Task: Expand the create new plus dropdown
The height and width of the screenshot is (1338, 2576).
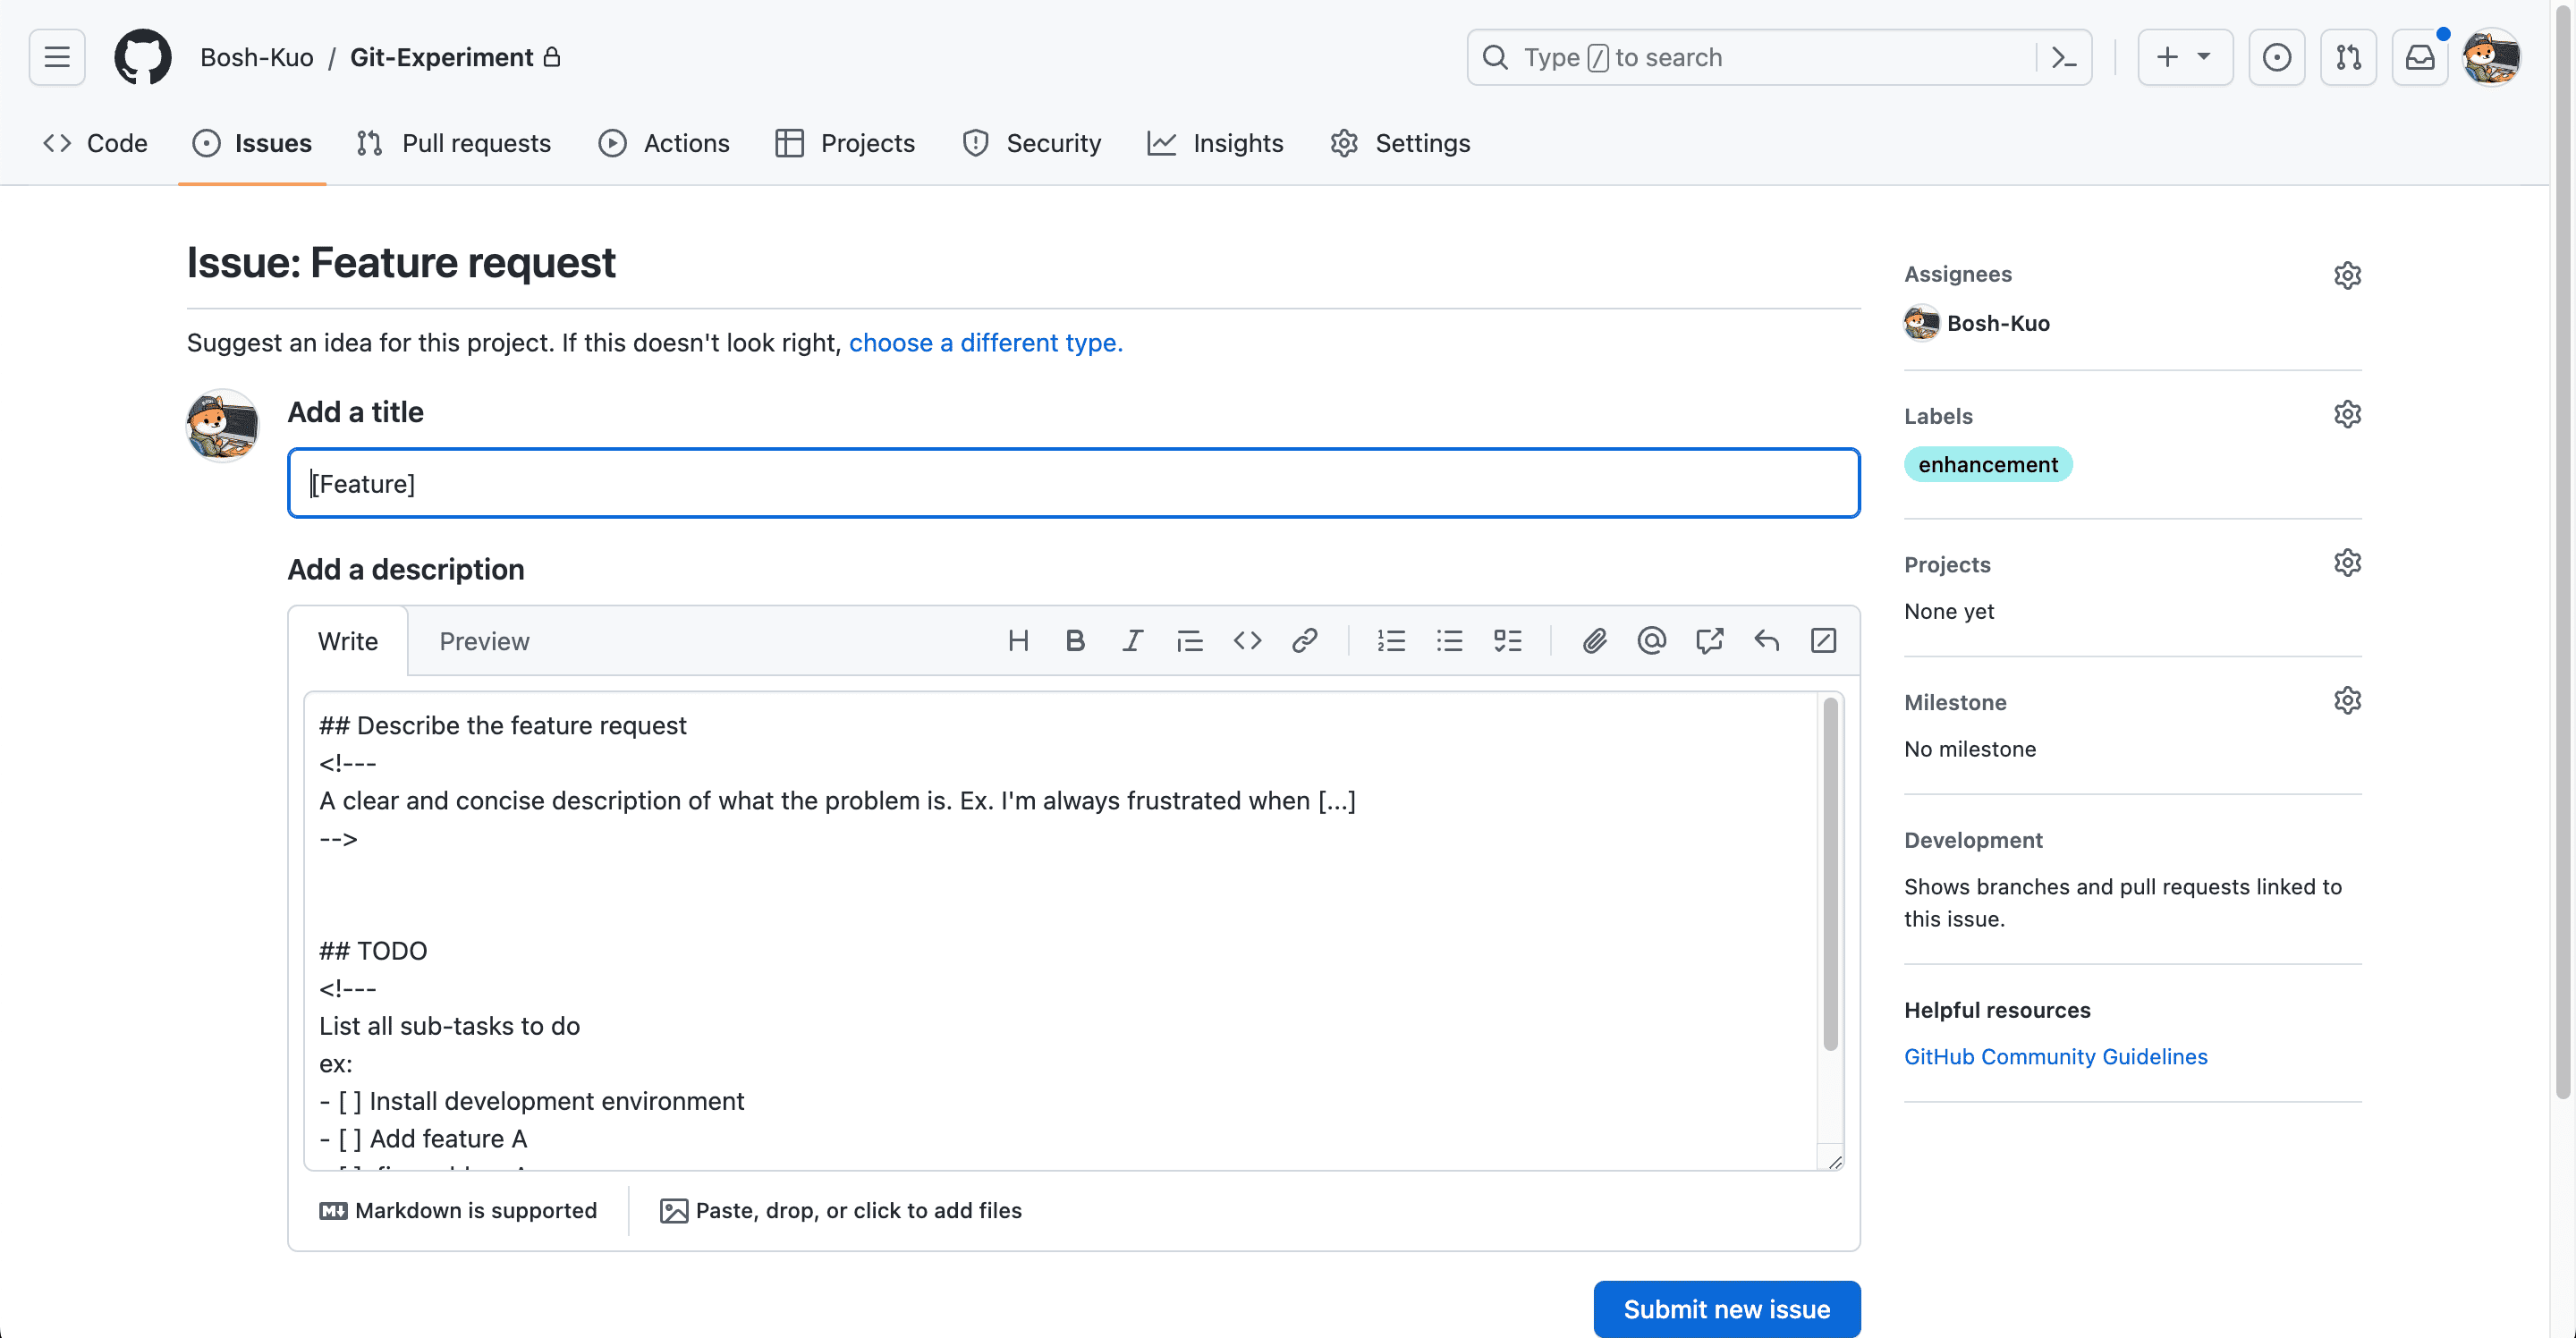Action: pyautogui.click(x=2184, y=58)
